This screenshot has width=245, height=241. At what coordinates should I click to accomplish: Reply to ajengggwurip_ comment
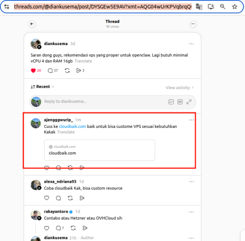[58, 168]
